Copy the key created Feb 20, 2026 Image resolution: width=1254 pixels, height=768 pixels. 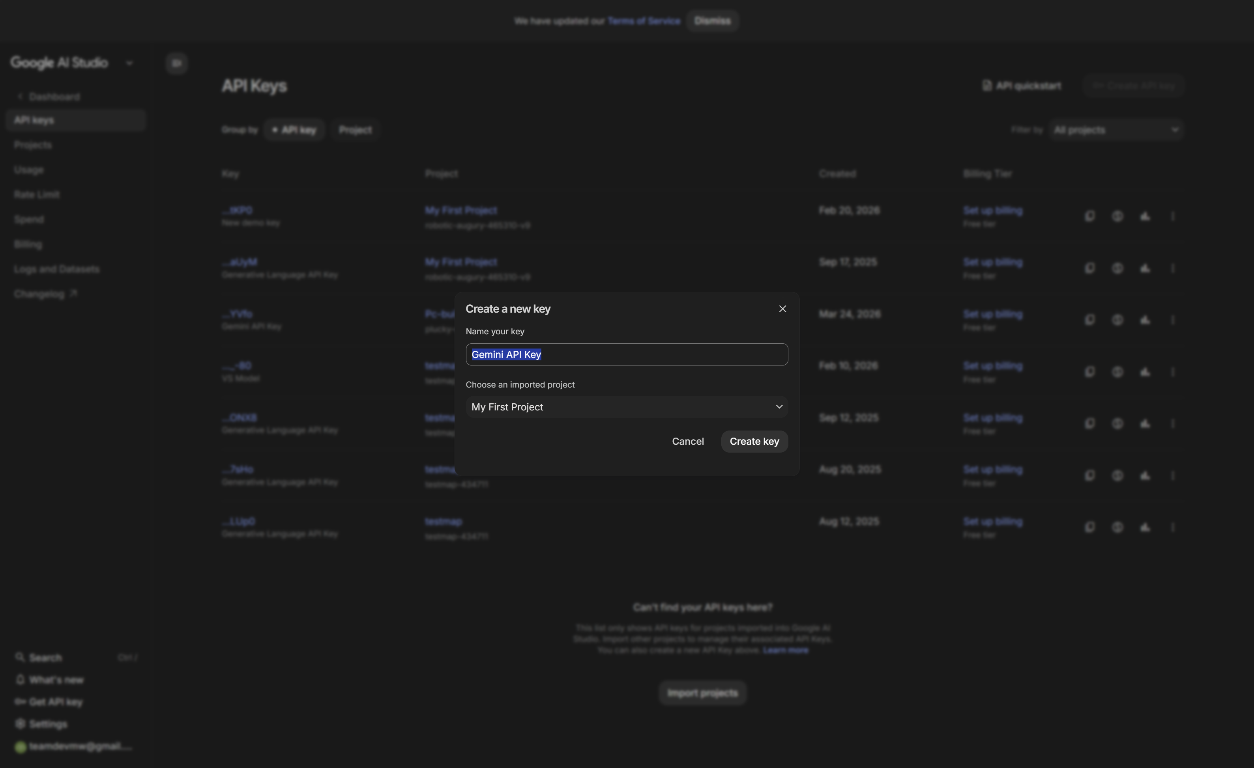(x=1089, y=216)
